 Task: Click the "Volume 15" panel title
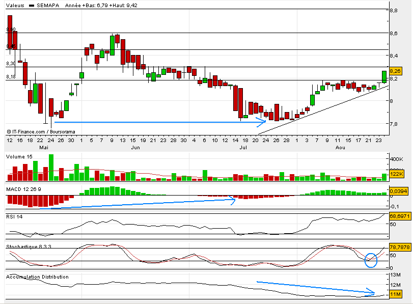point(19,156)
